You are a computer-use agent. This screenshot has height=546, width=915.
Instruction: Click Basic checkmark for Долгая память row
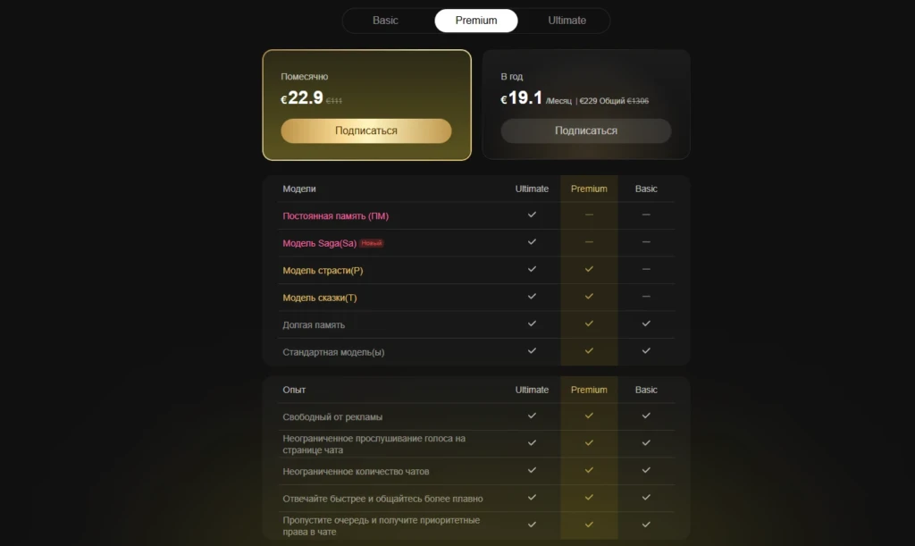click(646, 323)
